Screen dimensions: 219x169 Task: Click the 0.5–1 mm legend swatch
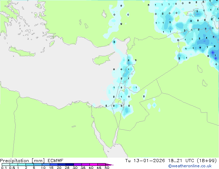click(14, 165)
